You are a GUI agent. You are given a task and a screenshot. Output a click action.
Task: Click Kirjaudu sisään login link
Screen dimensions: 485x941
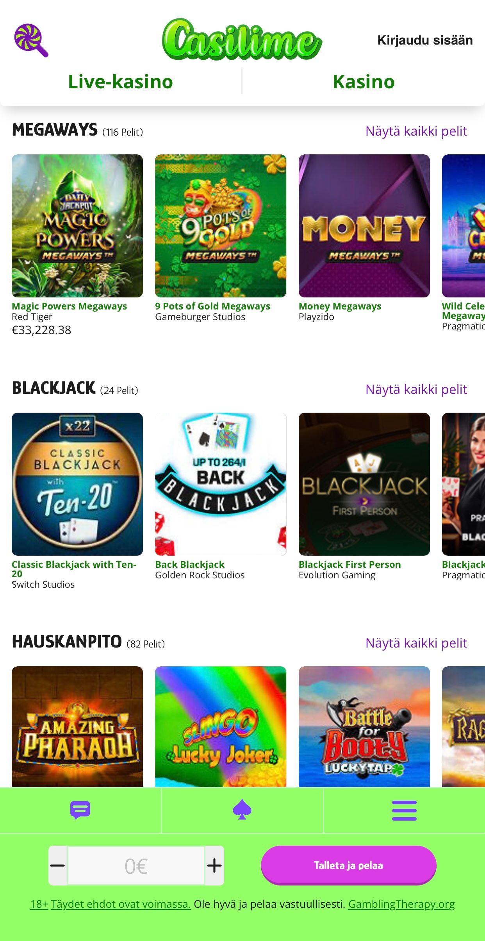click(x=425, y=40)
